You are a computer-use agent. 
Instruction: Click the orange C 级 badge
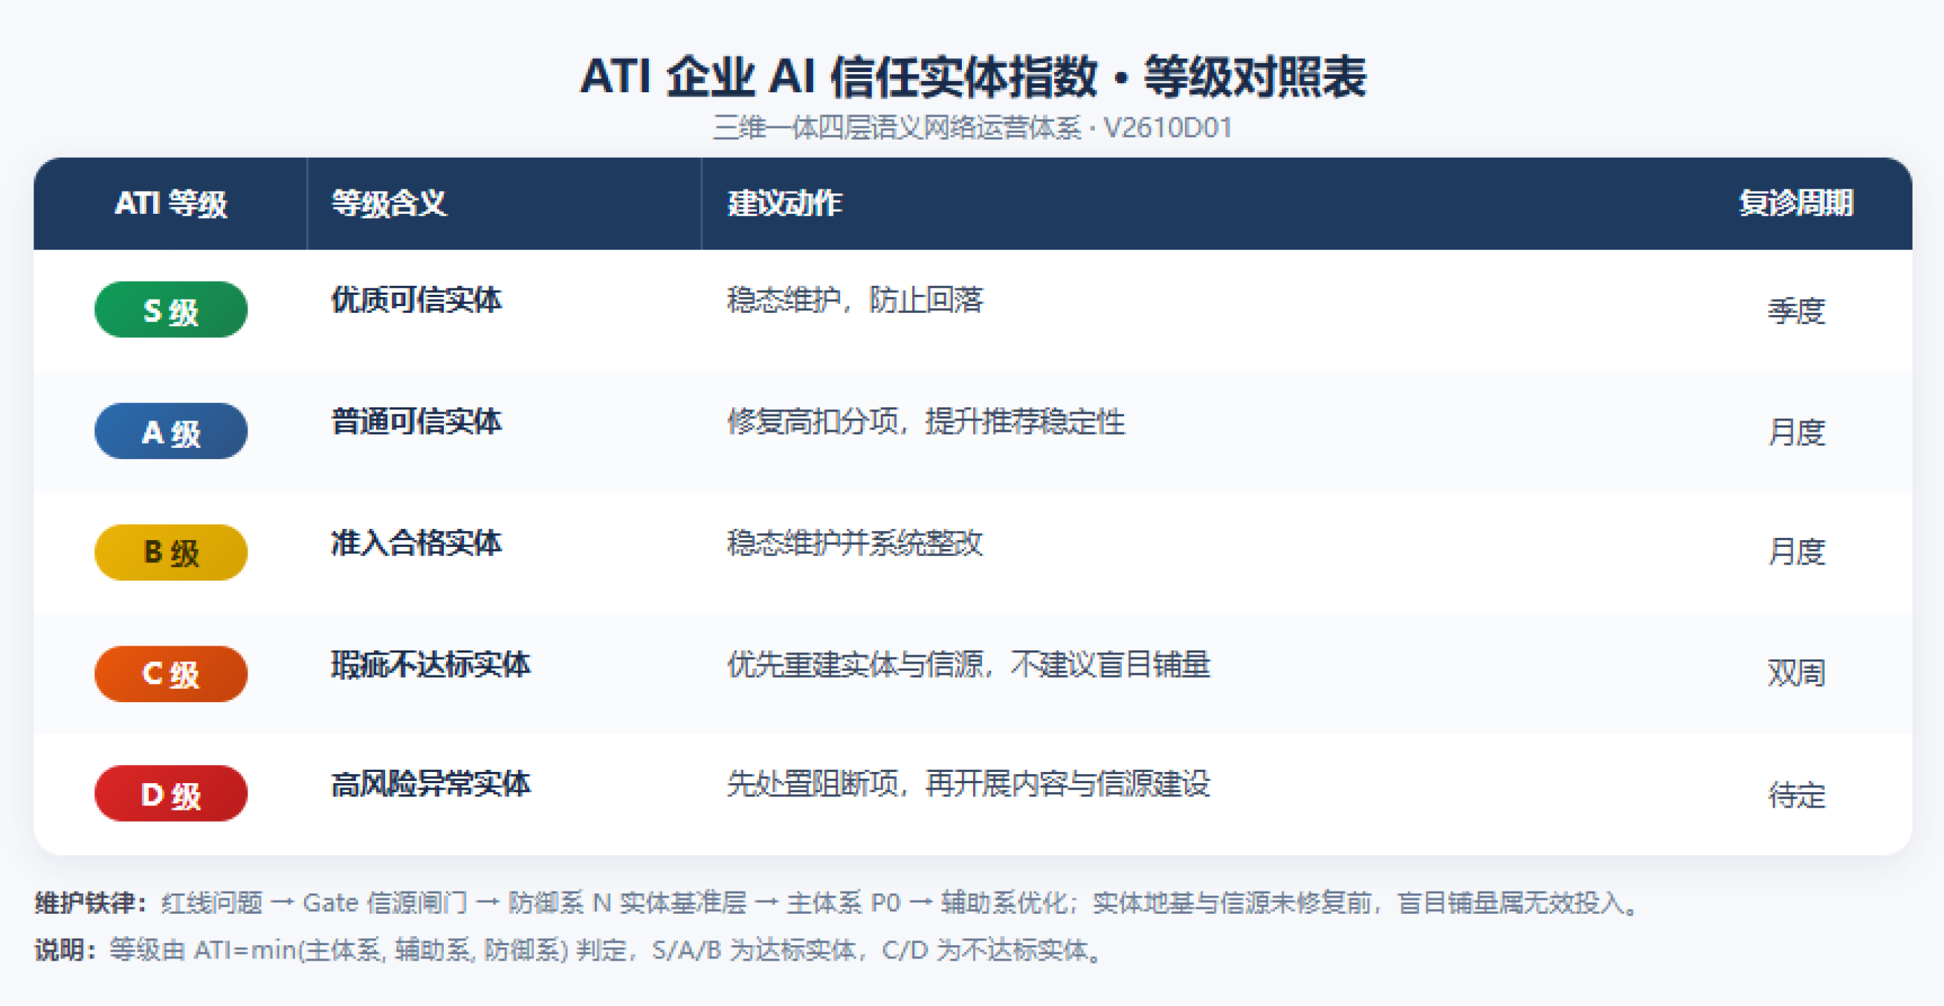point(171,674)
